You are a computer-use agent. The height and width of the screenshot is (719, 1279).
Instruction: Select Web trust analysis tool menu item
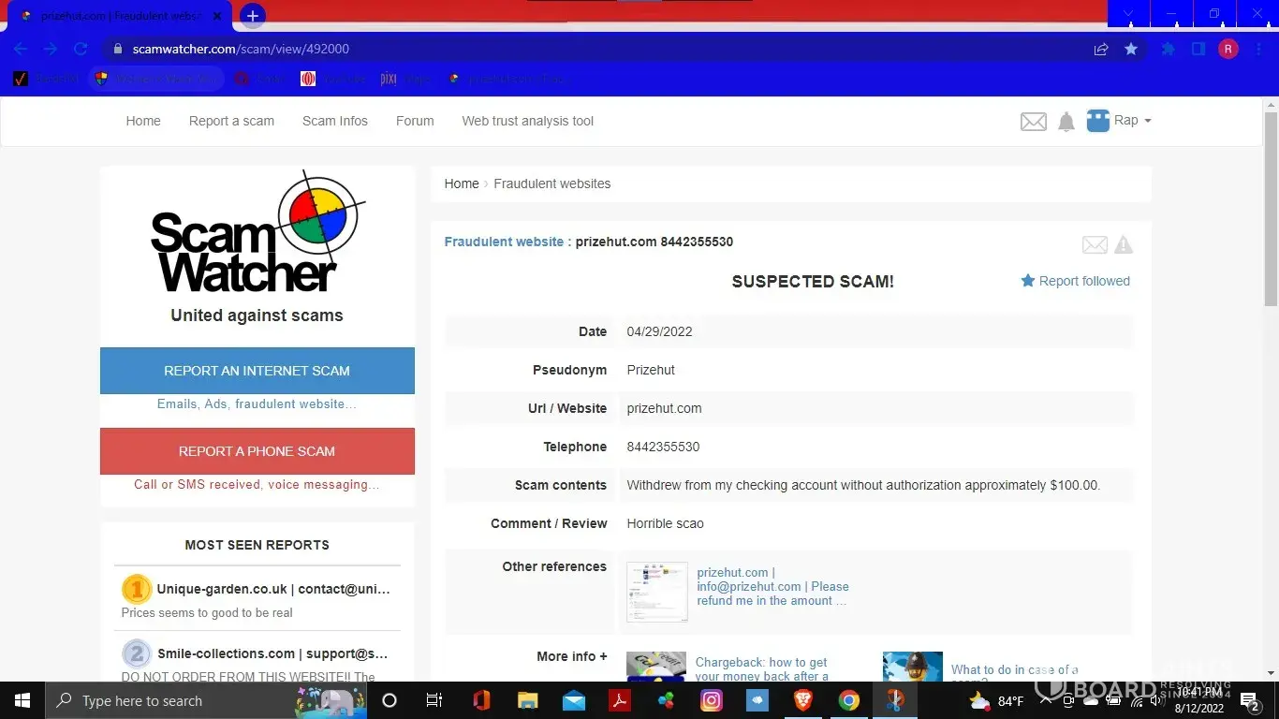tap(527, 121)
